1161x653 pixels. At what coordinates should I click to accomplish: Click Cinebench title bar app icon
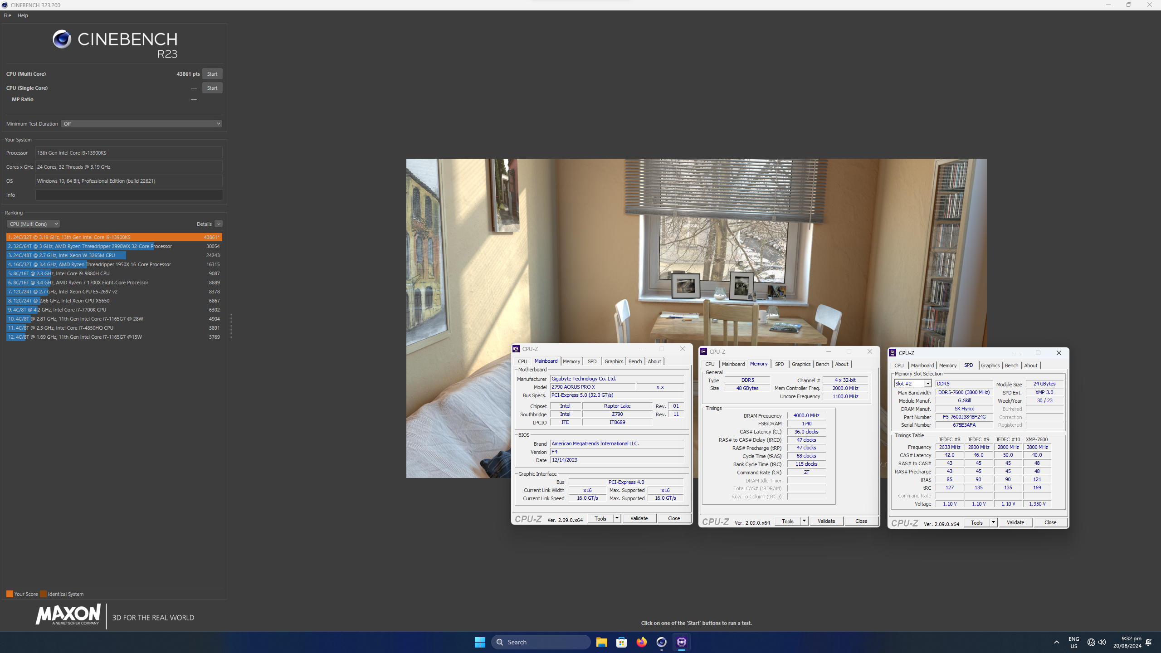5,5
